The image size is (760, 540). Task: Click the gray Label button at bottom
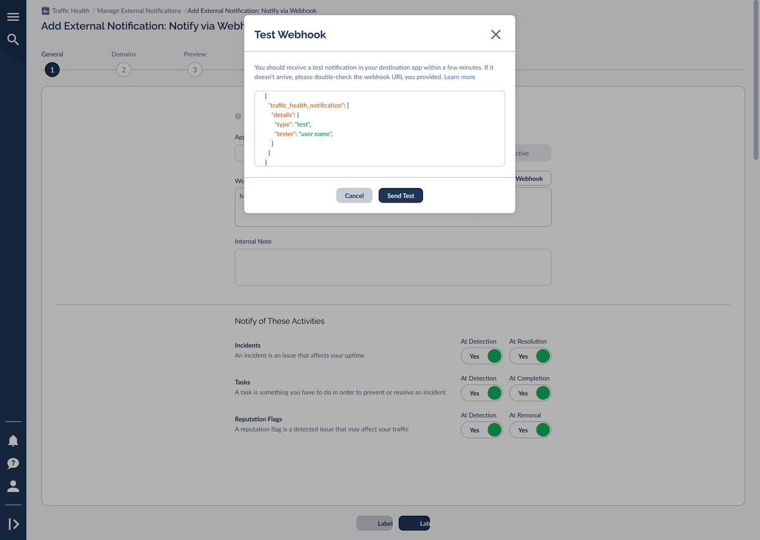pyautogui.click(x=374, y=524)
